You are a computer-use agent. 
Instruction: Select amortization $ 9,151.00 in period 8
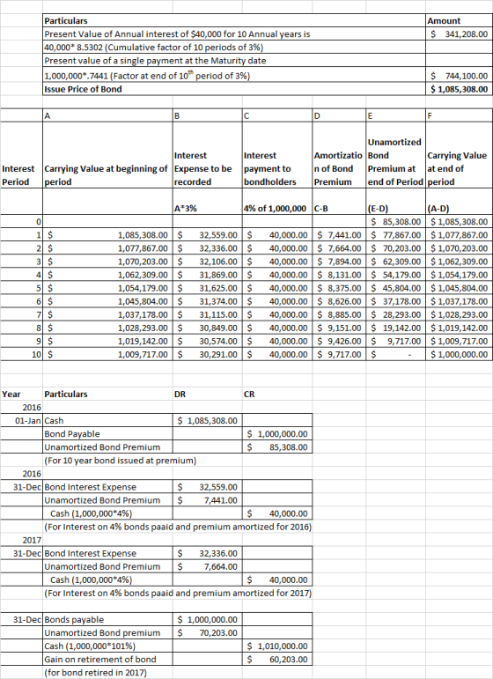pos(339,328)
